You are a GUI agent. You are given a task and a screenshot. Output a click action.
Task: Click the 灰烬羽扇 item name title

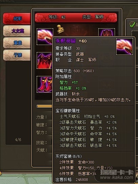click(x=65, y=41)
